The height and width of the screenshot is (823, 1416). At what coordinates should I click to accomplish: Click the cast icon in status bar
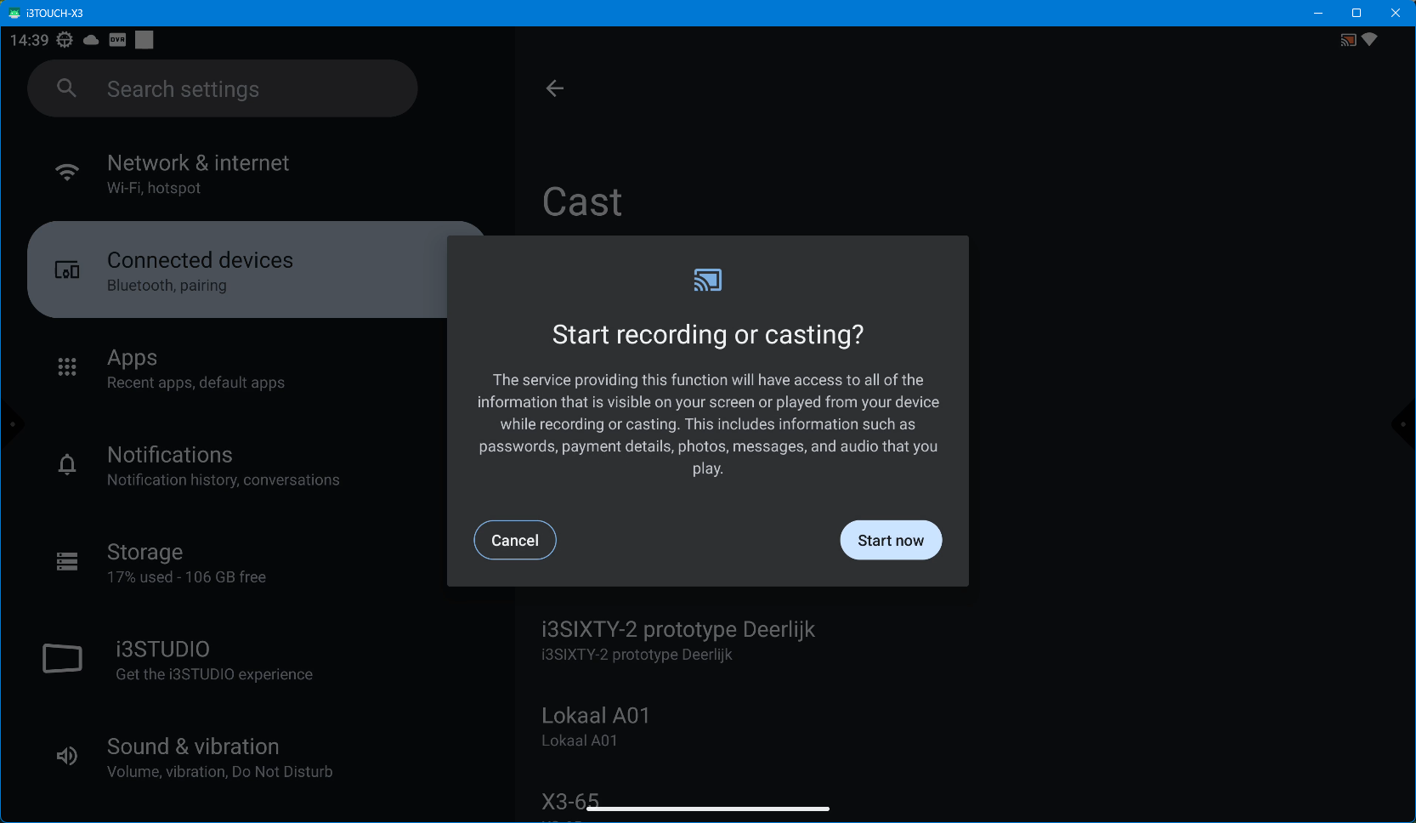click(x=1347, y=40)
